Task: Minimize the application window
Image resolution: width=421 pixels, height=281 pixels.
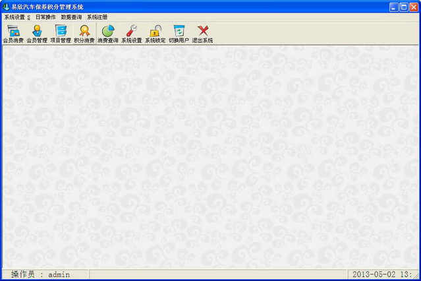Action: click(393, 7)
